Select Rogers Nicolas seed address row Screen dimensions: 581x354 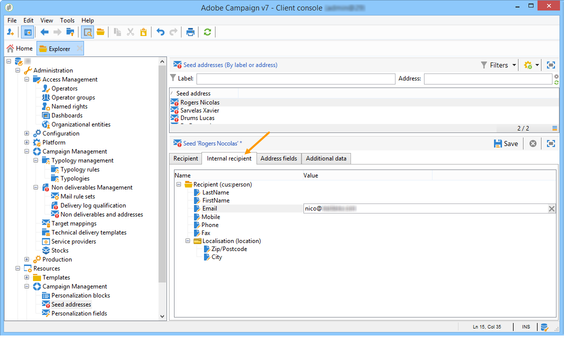(x=364, y=102)
